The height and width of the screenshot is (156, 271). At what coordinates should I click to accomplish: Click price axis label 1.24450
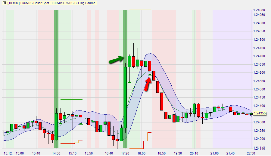click(259, 97)
